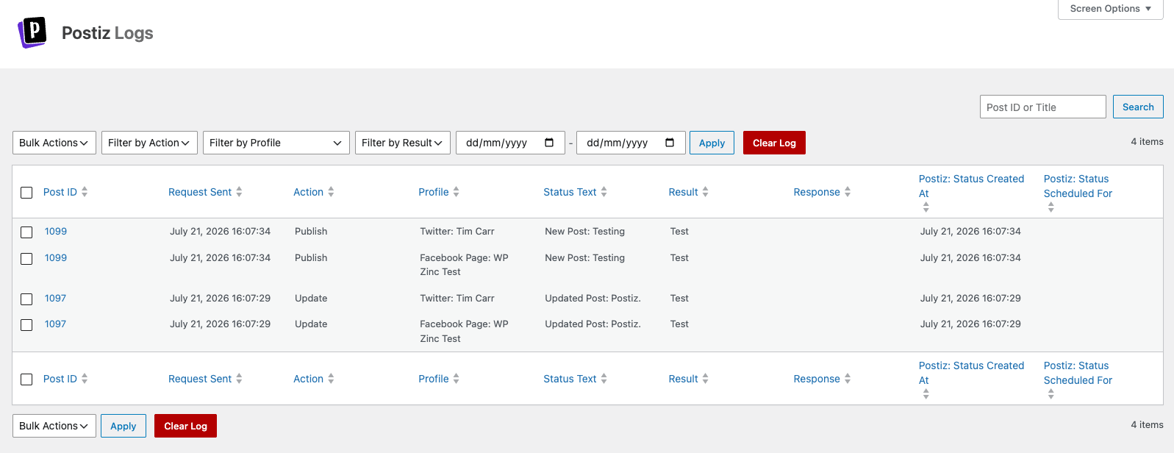This screenshot has width=1174, height=453.
Task: Click sort arrows beside footer Result header
Action: pos(705,379)
